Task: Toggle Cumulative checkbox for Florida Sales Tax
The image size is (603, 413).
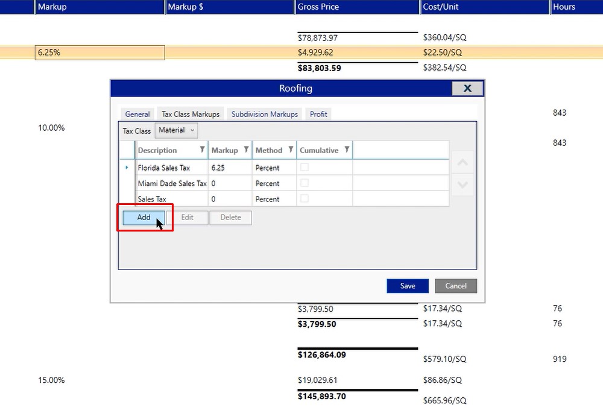Action: (x=305, y=168)
